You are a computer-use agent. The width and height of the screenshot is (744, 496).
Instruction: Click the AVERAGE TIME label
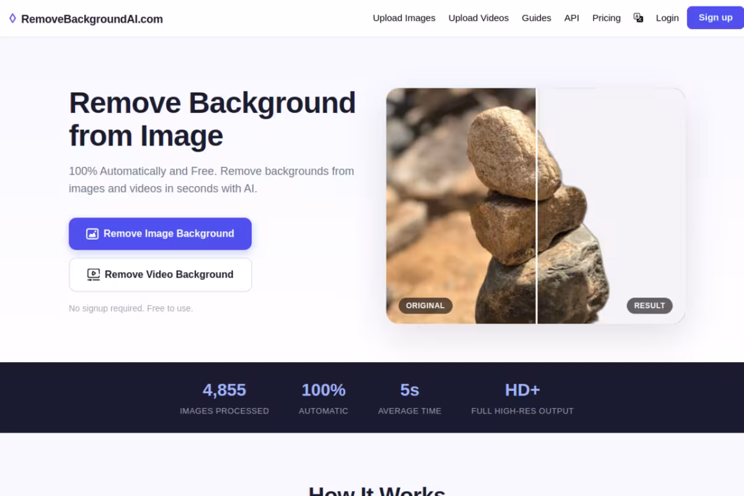[x=410, y=411]
